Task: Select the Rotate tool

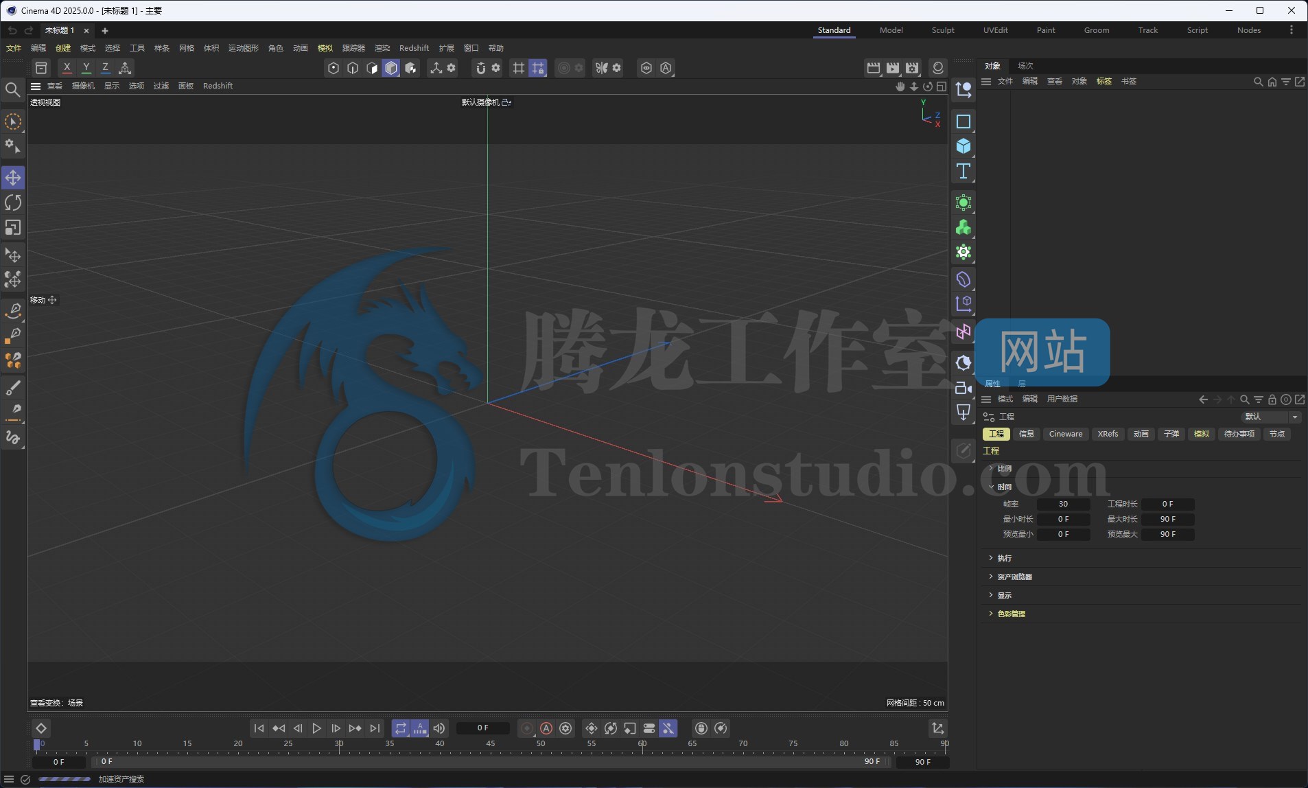Action: [x=13, y=202]
